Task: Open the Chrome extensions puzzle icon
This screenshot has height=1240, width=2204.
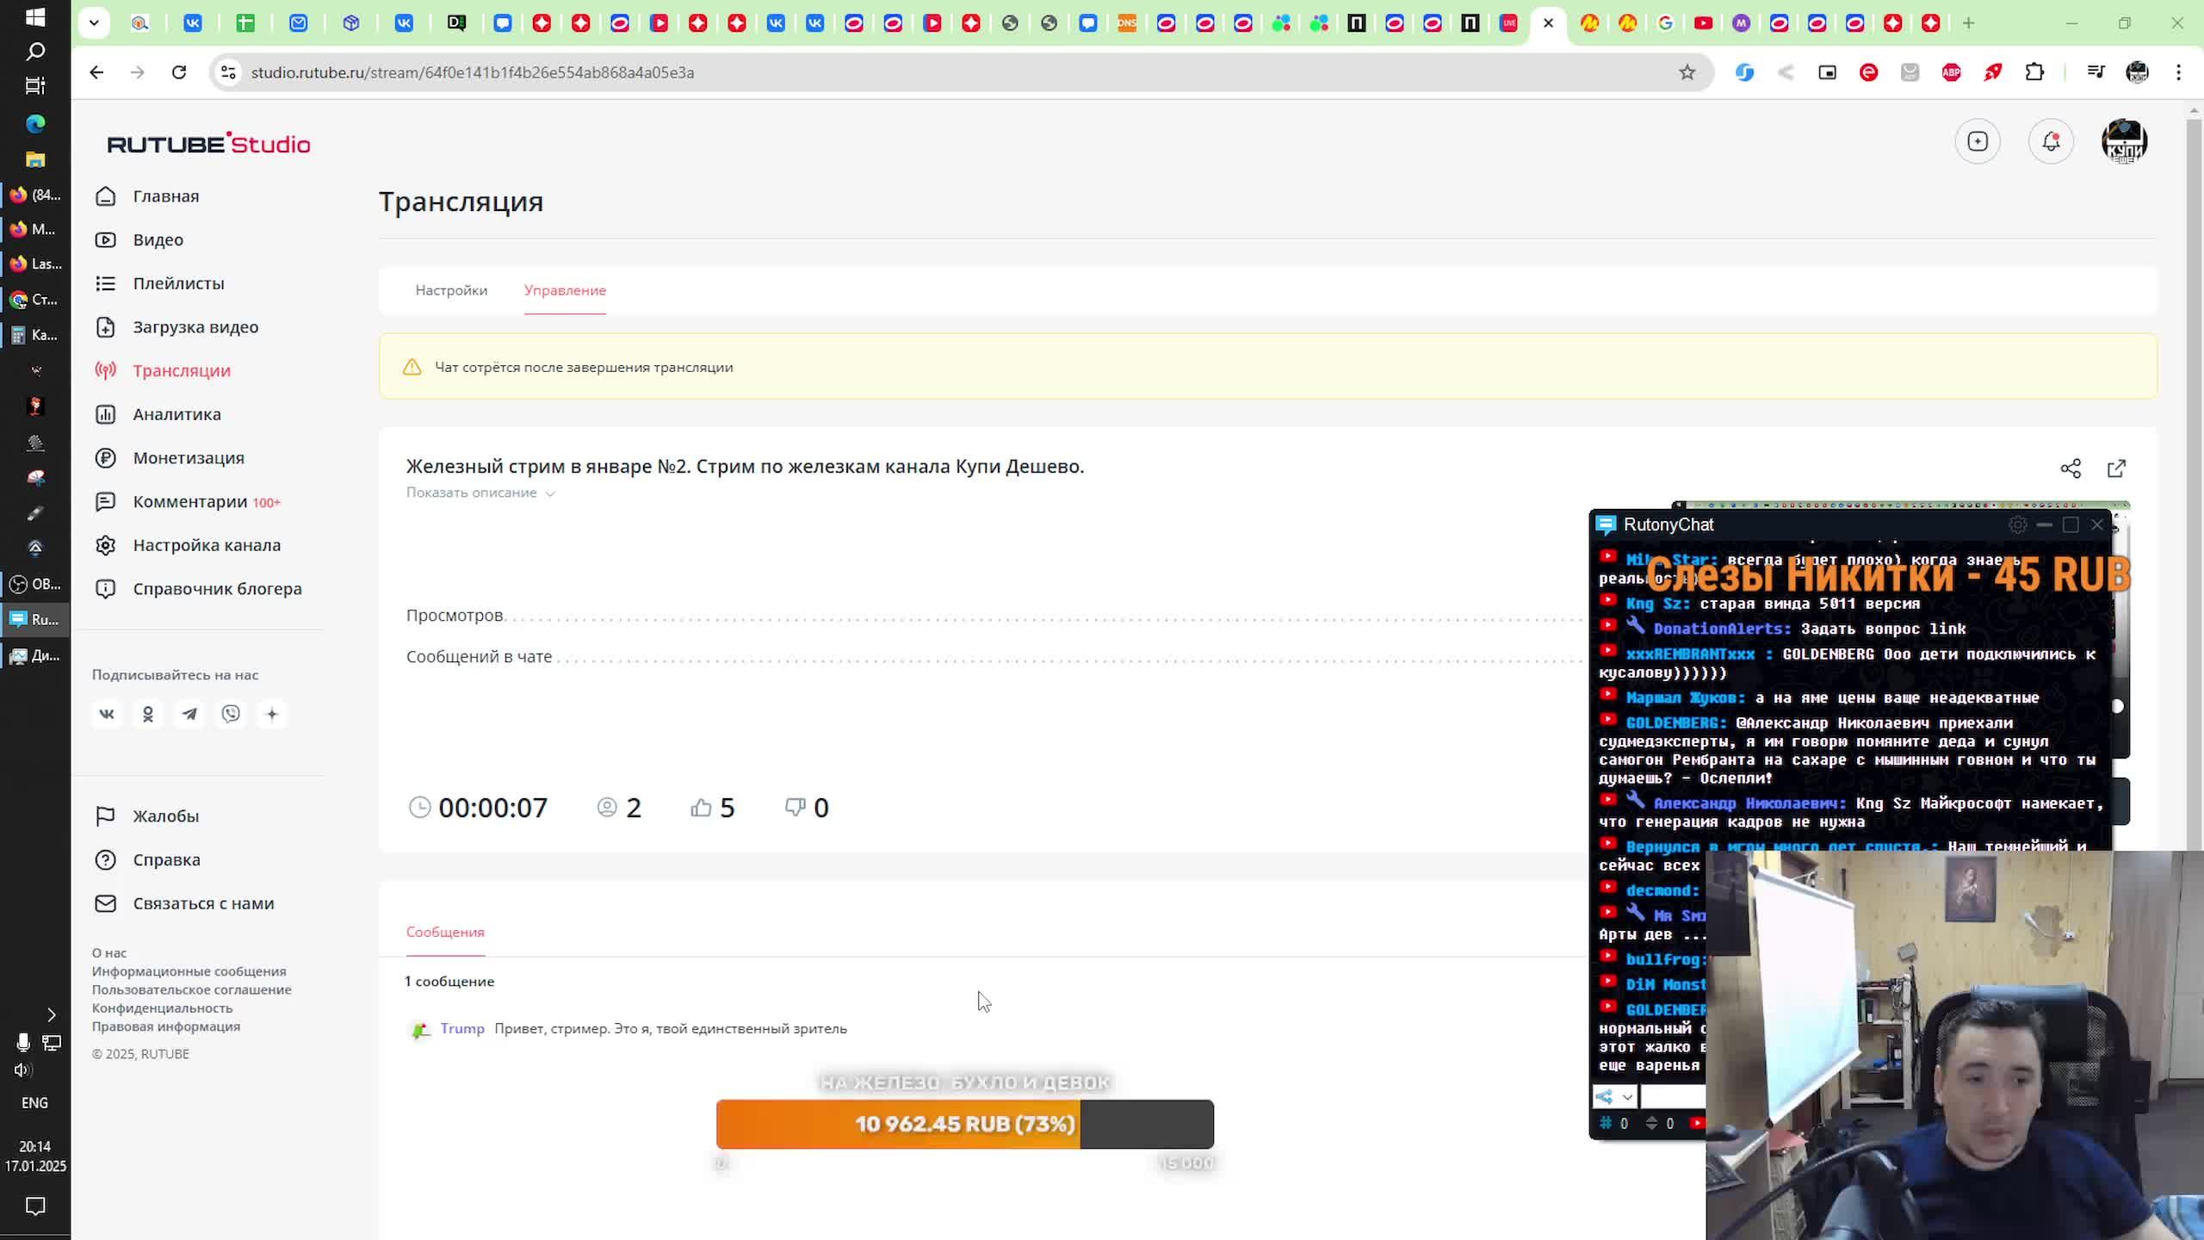Action: coord(2034,72)
